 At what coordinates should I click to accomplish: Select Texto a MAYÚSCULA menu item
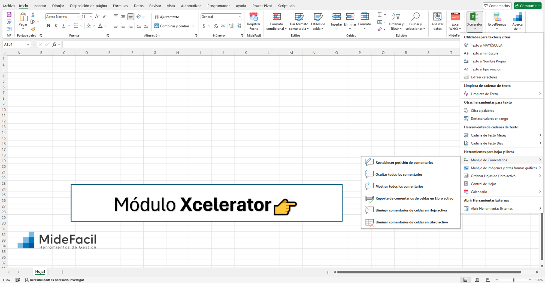[501, 45]
